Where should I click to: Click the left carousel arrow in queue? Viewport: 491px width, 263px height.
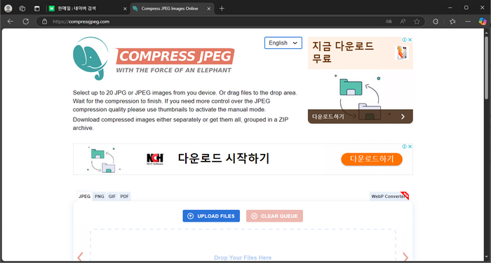click(80, 257)
